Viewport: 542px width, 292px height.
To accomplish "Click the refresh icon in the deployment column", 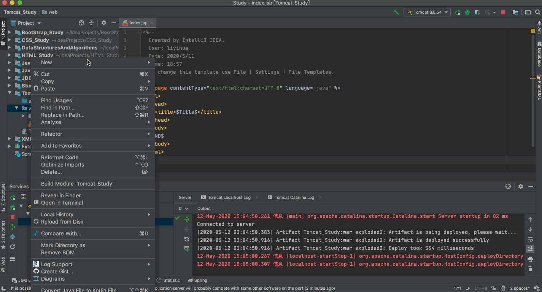I will [186, 239].
